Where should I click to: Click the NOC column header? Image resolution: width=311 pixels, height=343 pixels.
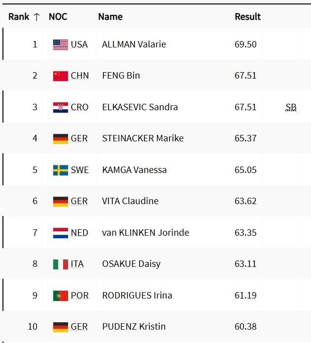tap(58, 17)
